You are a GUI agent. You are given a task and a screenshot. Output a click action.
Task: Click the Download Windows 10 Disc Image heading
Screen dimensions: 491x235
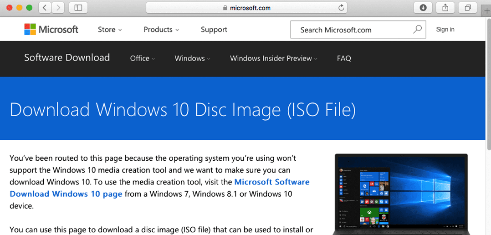[183, 109]
